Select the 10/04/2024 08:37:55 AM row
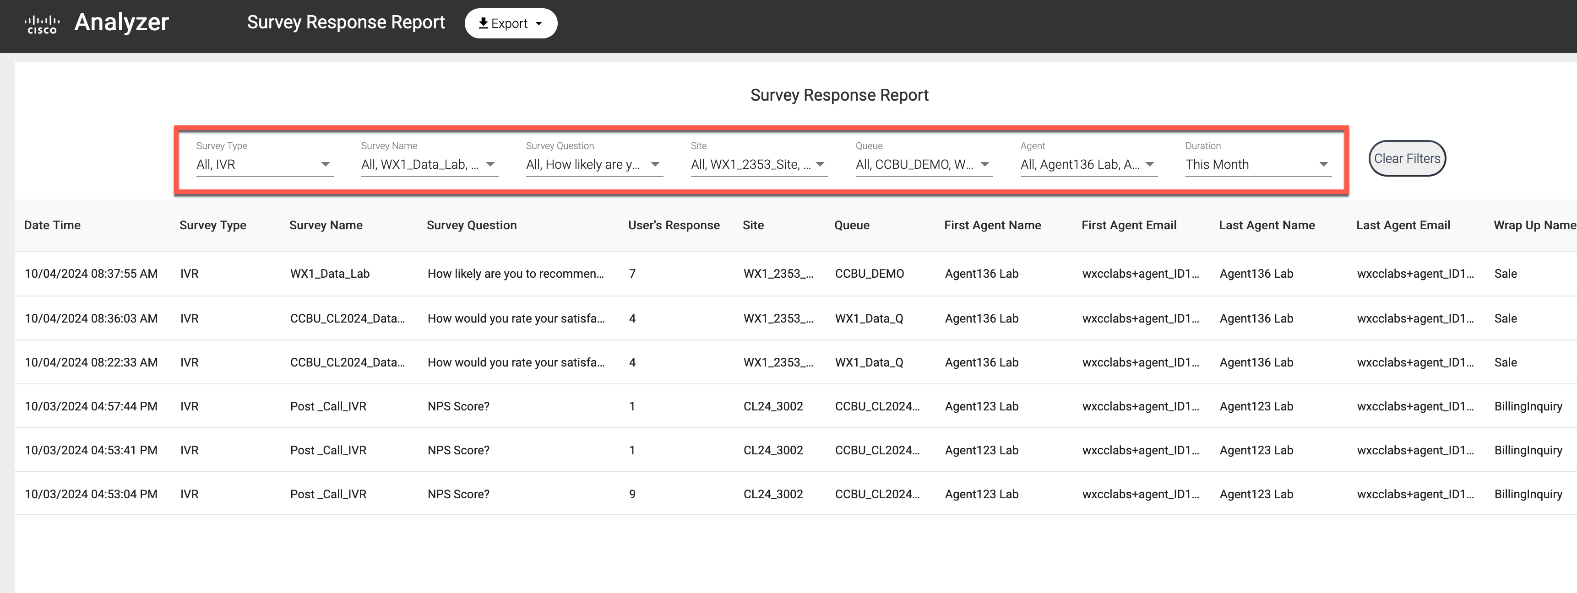This screenshot has height=593, width=1577. [91, 274]
